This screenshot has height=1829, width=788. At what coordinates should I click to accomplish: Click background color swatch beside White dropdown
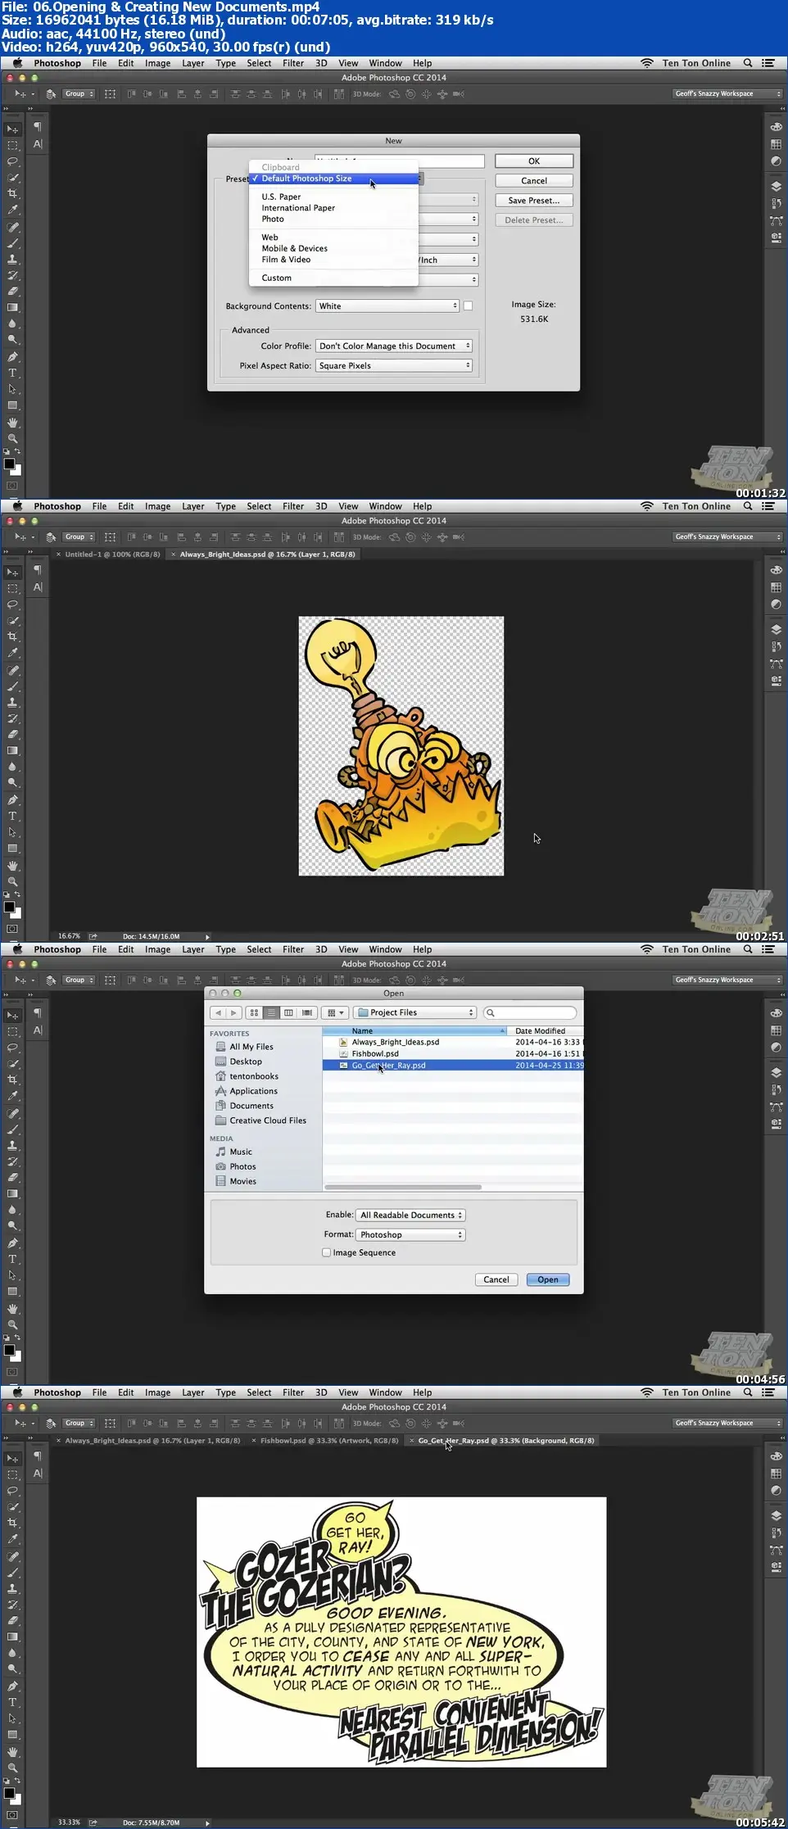[468, 306]
